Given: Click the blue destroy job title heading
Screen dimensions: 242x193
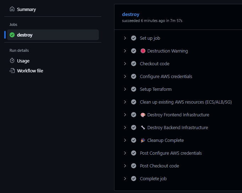Looking at the screenshot, I should coord(131,15).
